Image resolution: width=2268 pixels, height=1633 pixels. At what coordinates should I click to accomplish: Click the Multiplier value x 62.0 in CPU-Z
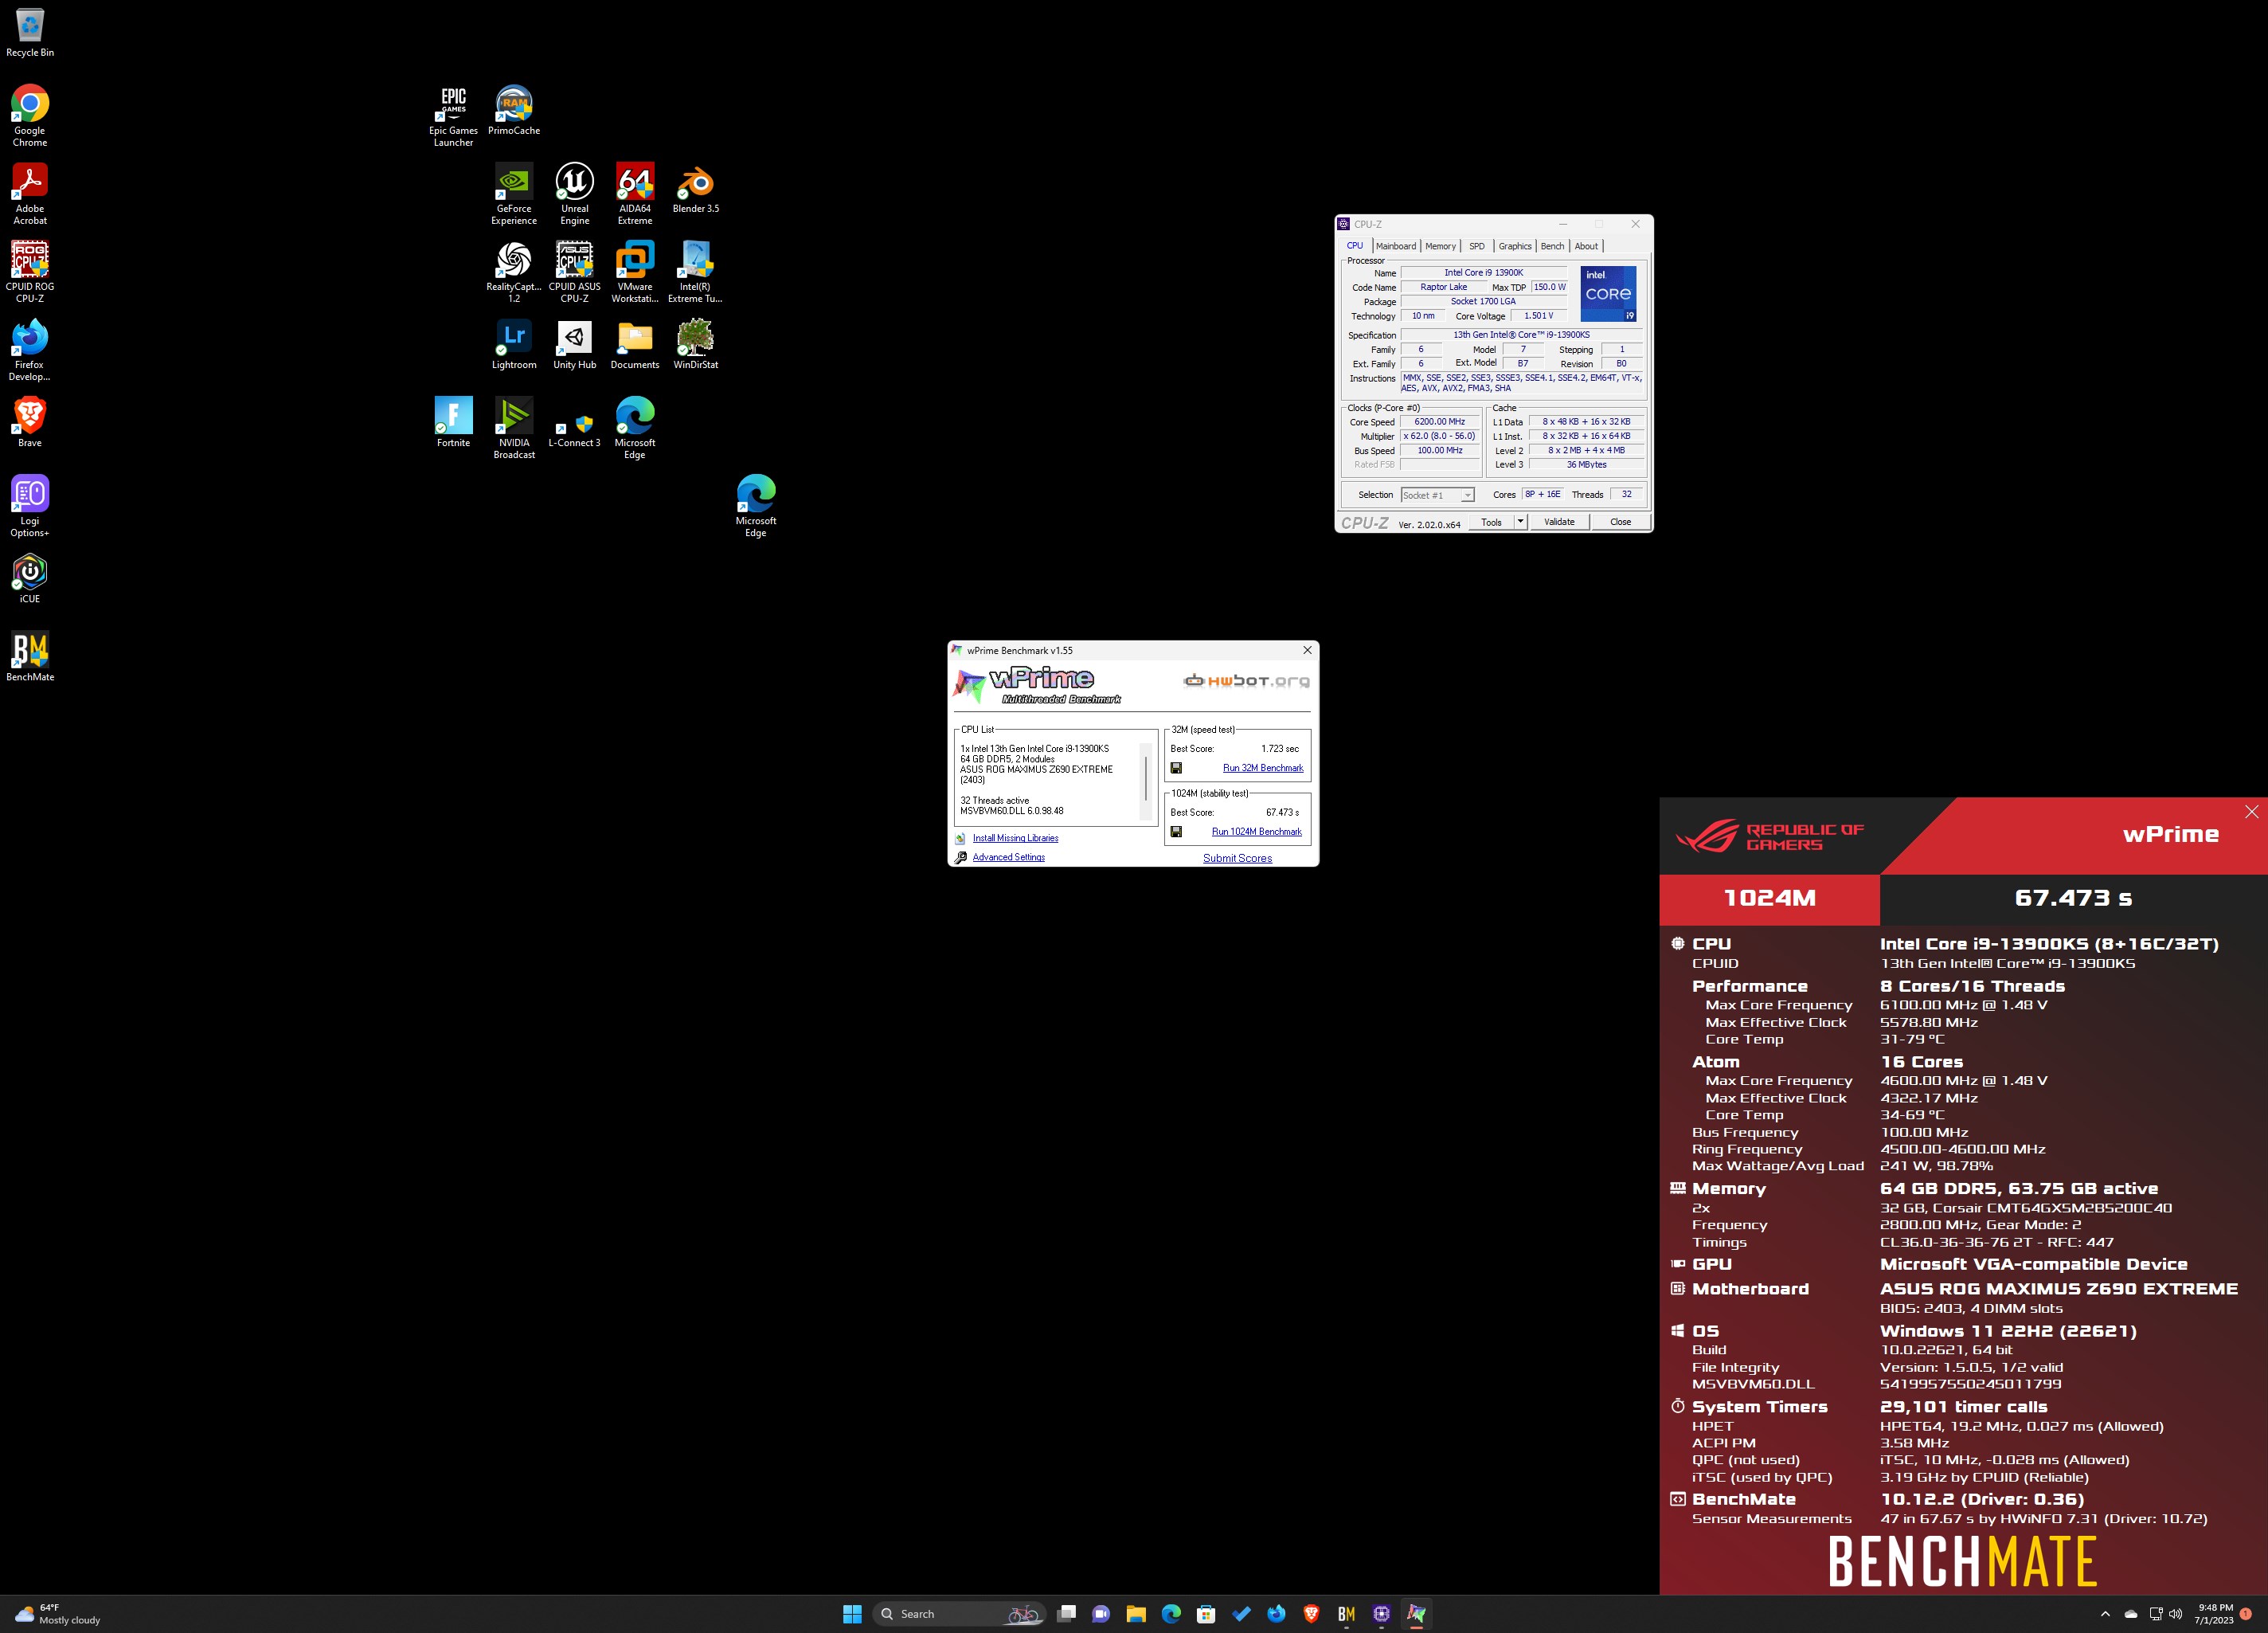tap(1439, 436)
